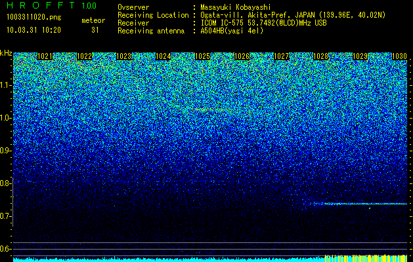Click the kHz axis unit label
The image size is (413, 262).
coord(6,53)
